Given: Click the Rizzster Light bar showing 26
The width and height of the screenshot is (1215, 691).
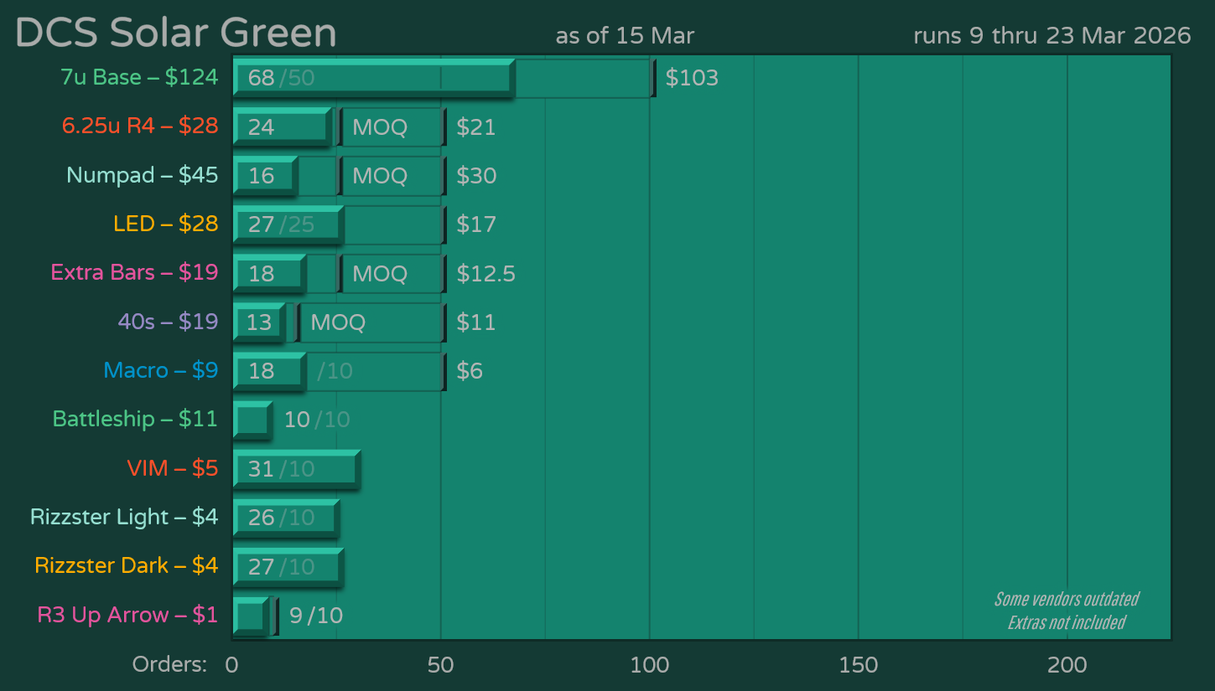Looking at the screenshot, I should click(287, 518).
